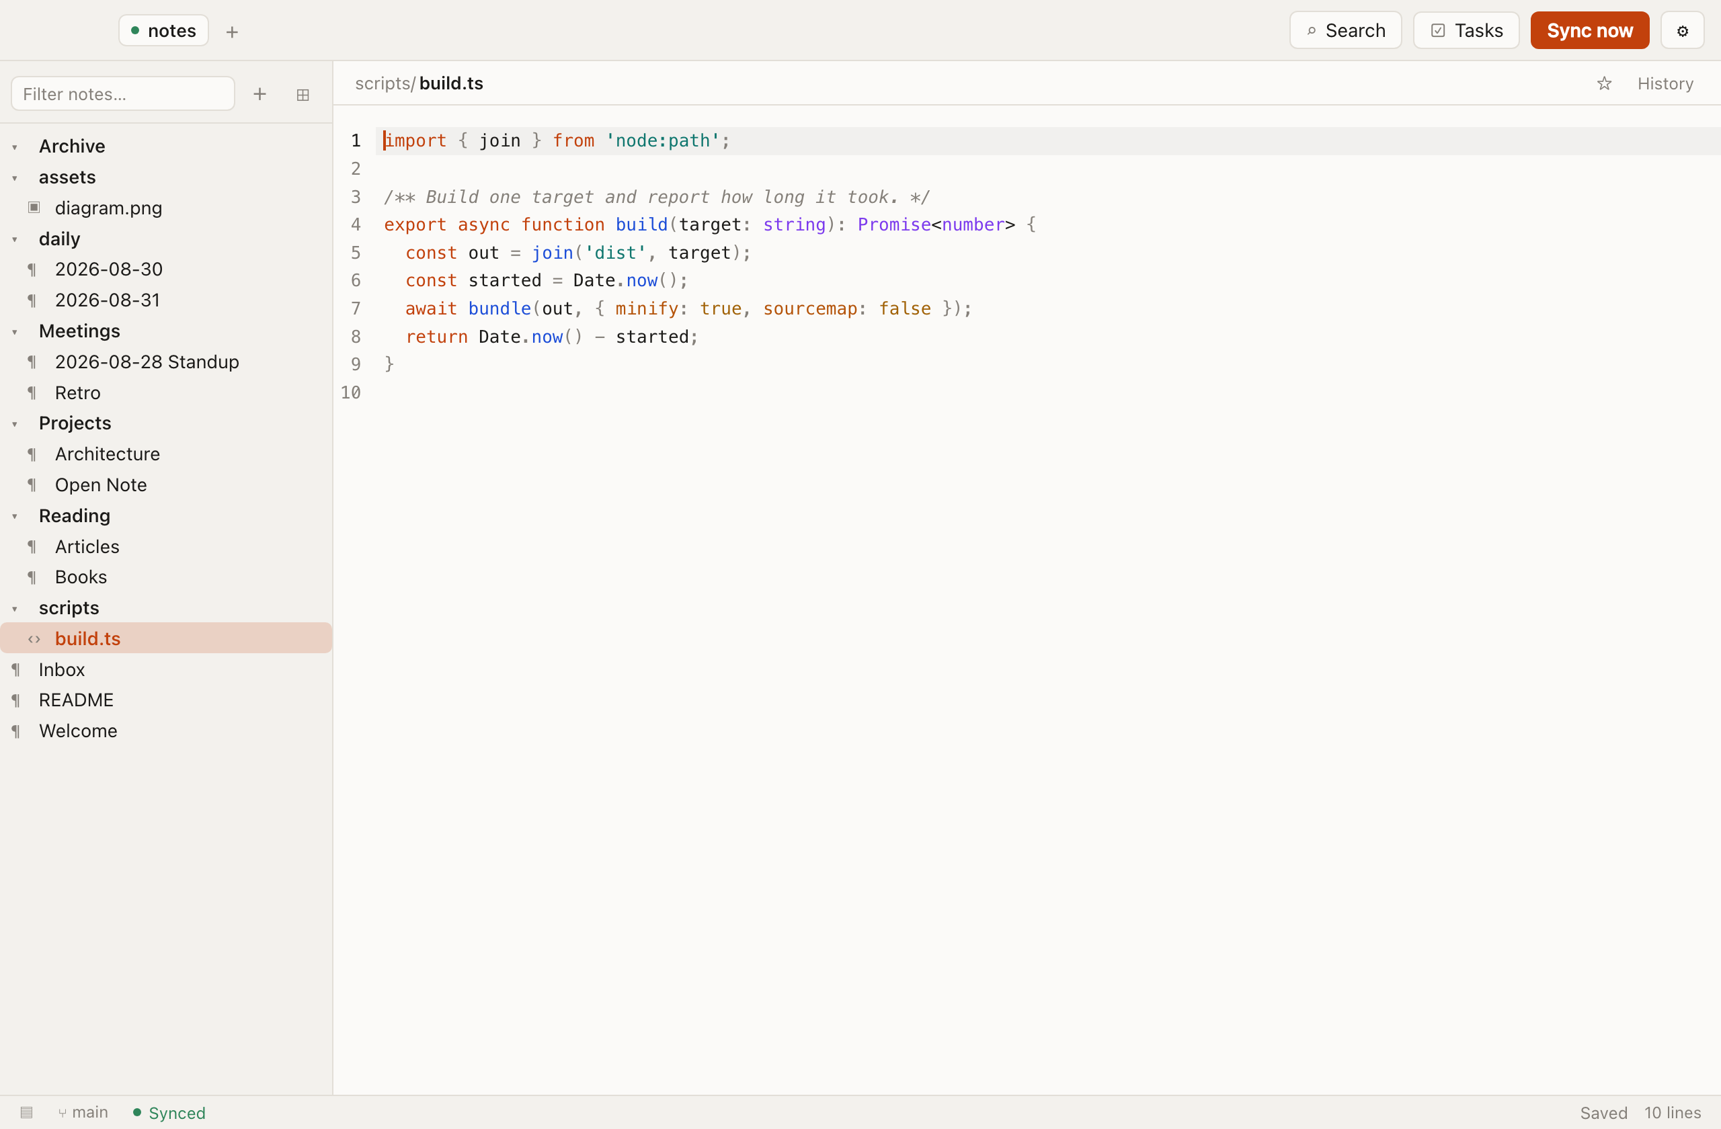This screenshot has height=1129, width=1721.
Task: Click the 'bundle' call on line 7
Action: point(499,308)
